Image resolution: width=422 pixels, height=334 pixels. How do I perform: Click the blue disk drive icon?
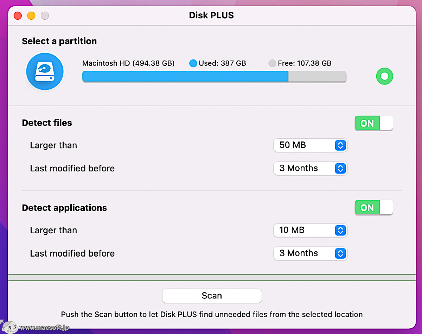[x=45, y=71]
